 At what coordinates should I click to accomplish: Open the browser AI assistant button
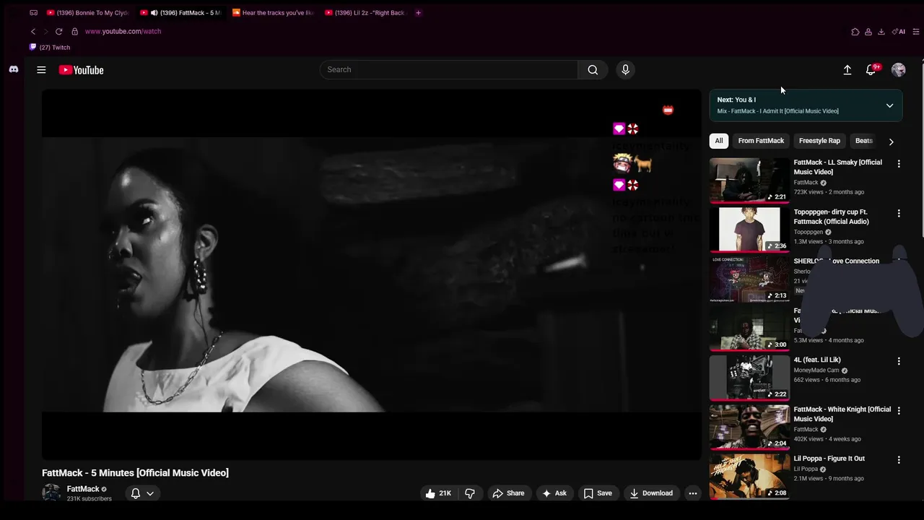pyautogui.click(x=899, y=32)
